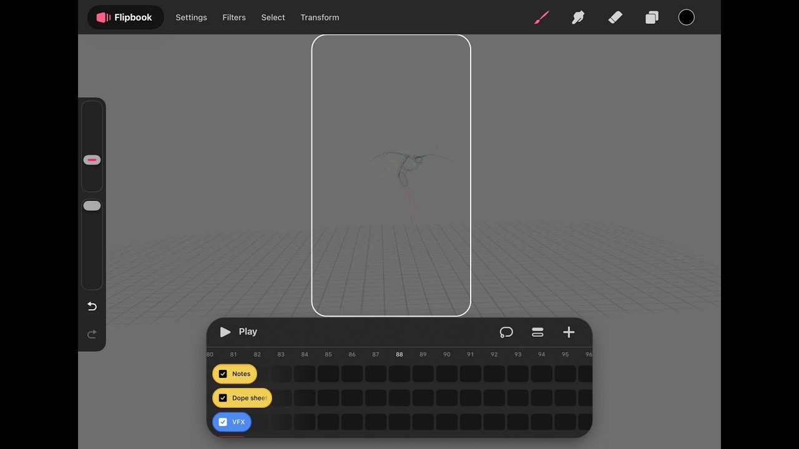The height and width of the screenshot is (449, 799).
Task: Open the Select menu
Action: [273, 17]
